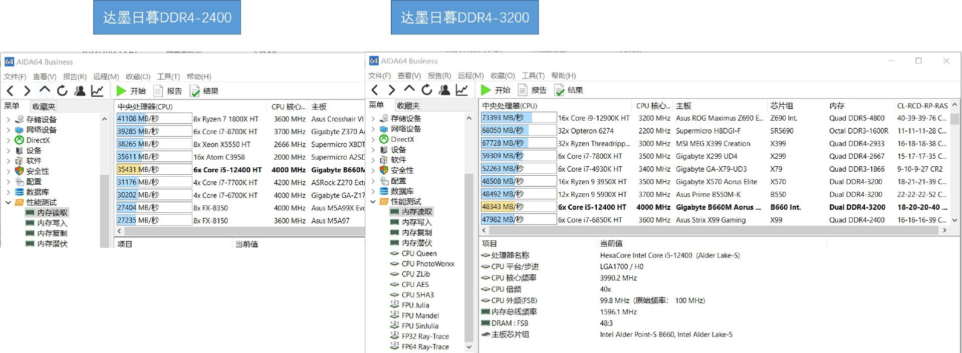Expand 存储设备 node in right window tree
Screen dimensions: 962x353
[373, 119]
